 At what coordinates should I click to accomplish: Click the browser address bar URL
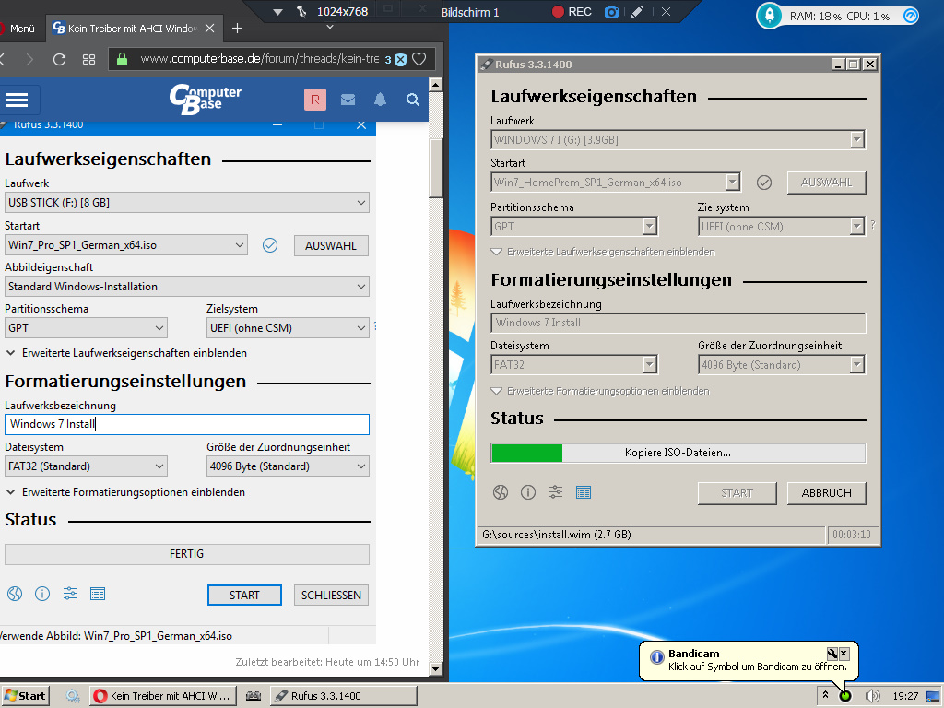click(259, 59)
